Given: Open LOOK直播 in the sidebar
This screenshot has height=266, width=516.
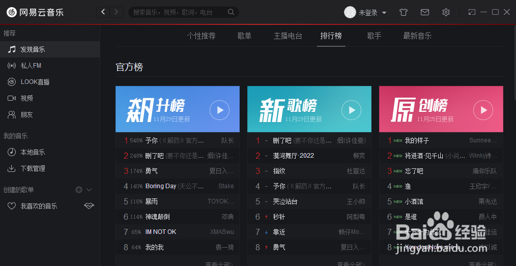Looking at the screenshot, I should 50,82.
